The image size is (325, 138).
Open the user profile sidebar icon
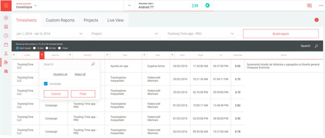[x=6, y=53]
